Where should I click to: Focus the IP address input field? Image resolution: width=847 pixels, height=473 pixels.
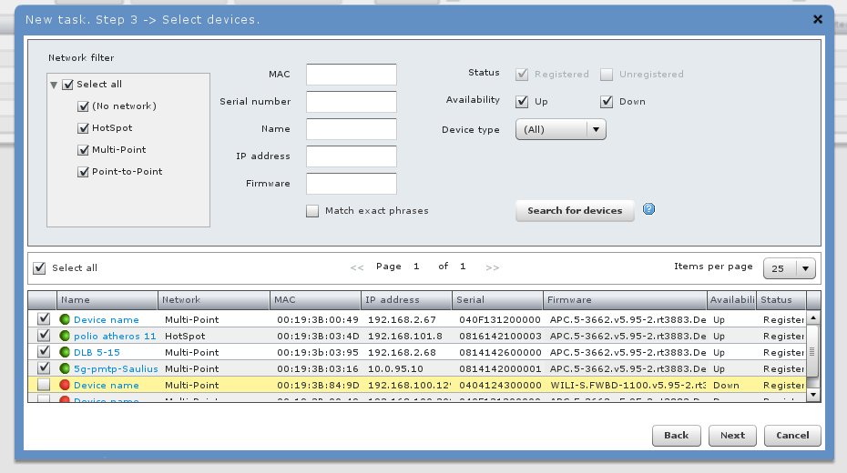point(352,156)
